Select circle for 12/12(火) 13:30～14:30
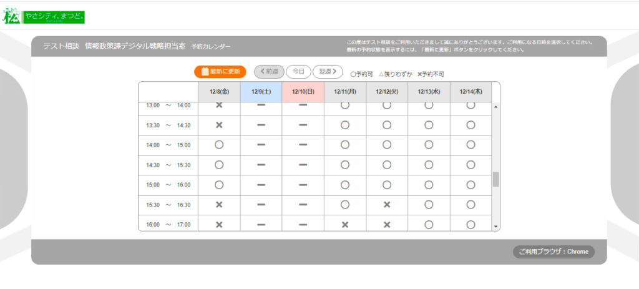639x289 pixels. (x=387, y=125)
